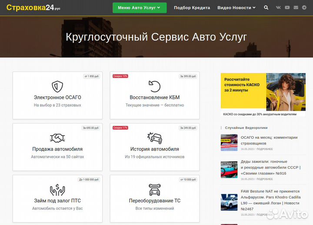Open ПОДРОБНЕЕ under Деды зажигали article
The image size is (313, 225).
(264, 179)
